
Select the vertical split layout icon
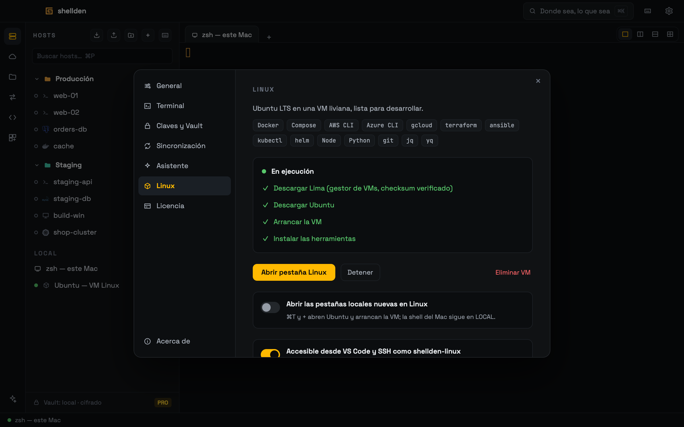coord(640,34)
